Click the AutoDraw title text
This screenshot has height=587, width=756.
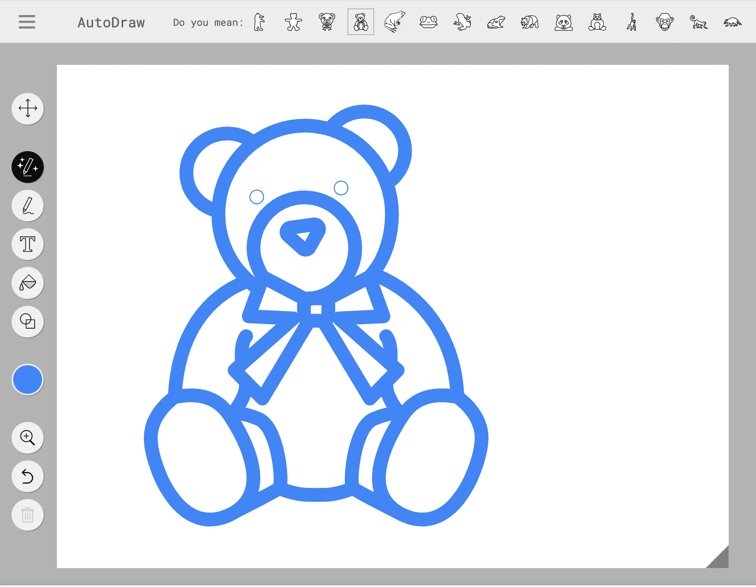111,22
